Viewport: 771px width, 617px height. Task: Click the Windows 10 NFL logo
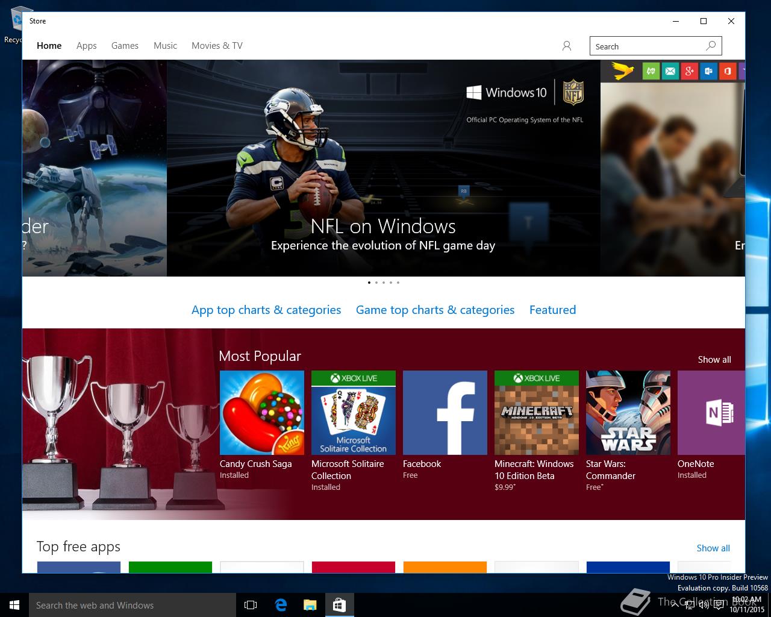(525, 93)
